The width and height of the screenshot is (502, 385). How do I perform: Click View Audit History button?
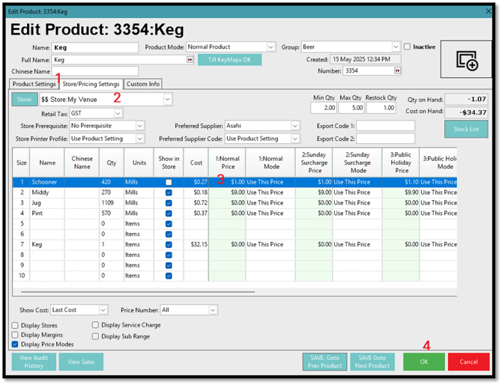click(x=34, y=362)
